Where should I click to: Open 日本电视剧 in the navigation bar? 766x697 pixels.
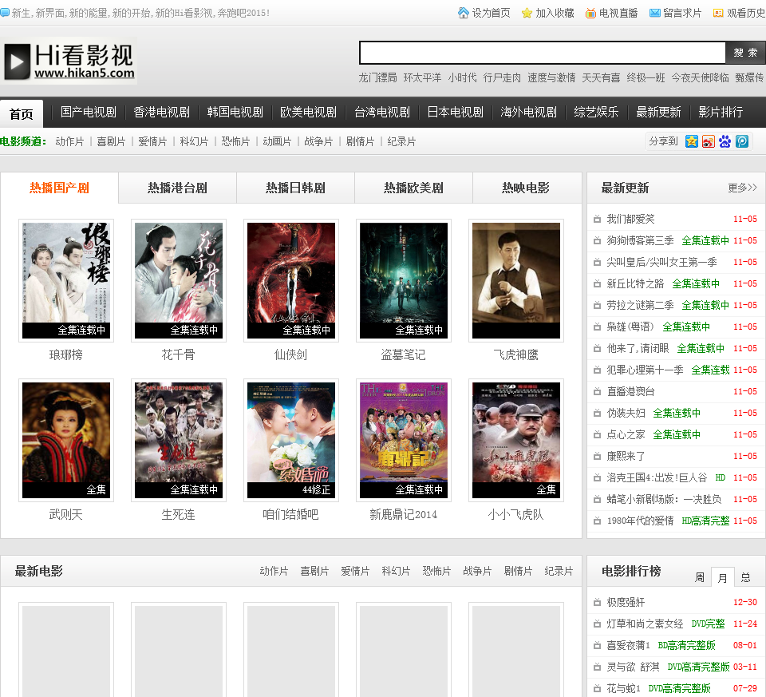tap(456, 112)
